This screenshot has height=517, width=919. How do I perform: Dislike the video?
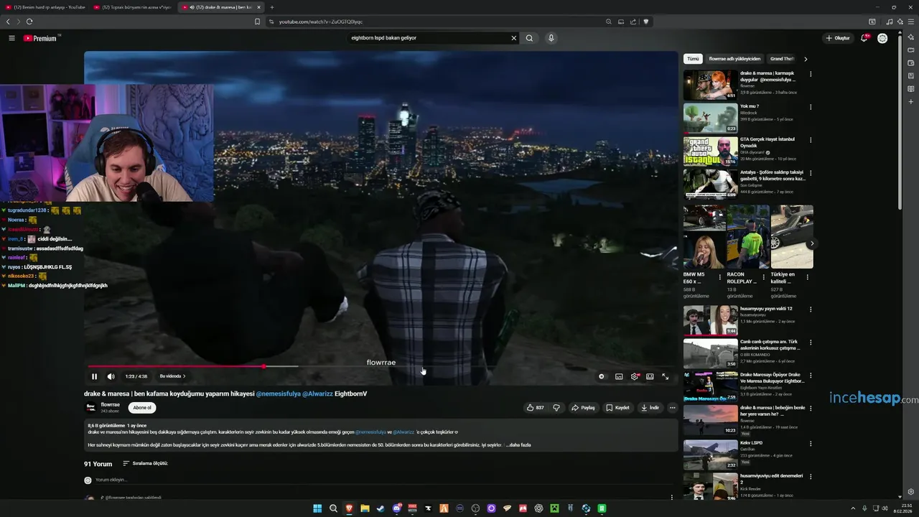click(x=556, y=407)
